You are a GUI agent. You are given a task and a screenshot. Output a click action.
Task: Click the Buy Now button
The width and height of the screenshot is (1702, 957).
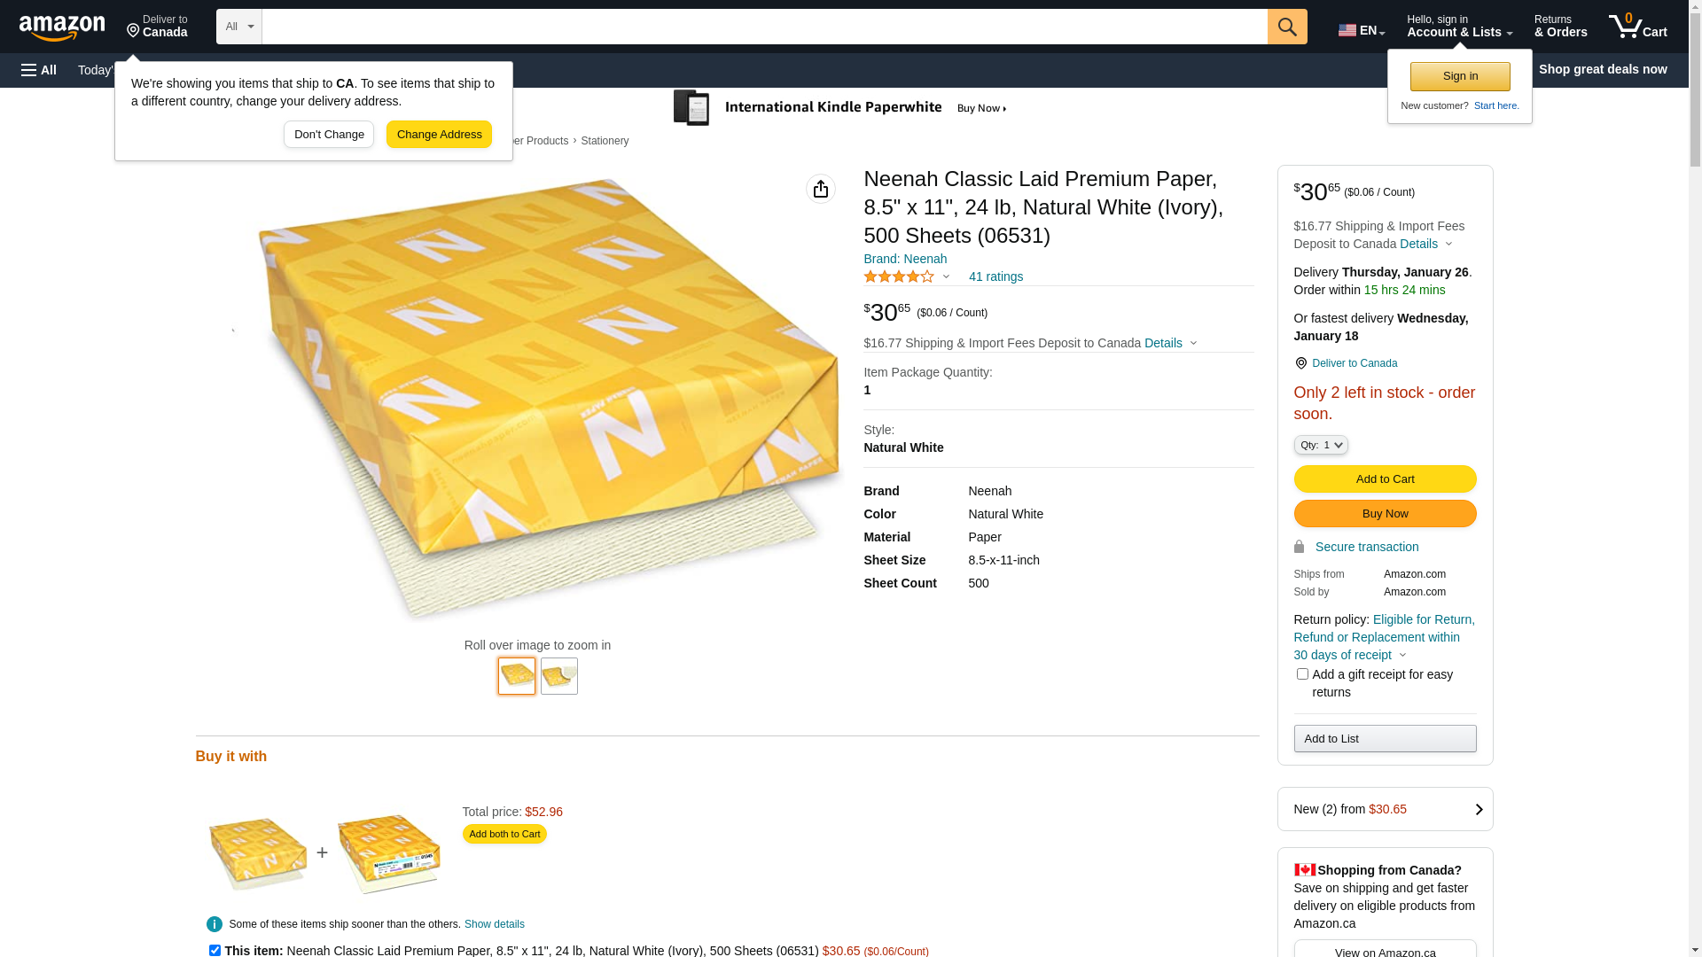[x=1385, y=514]
